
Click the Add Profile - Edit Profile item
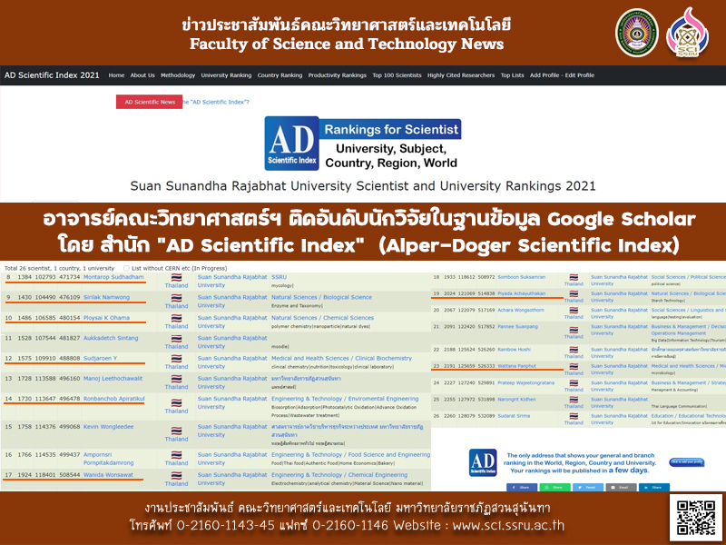point(562,75)
